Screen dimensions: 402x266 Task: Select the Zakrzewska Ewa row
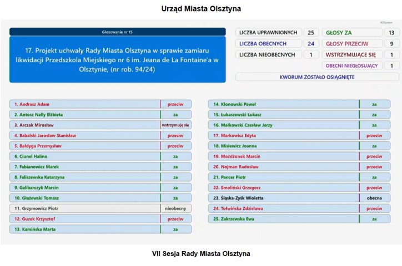coord(299,219)
